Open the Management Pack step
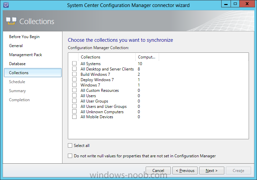Viewport: 257px width, 180px height. pos(26,55)
